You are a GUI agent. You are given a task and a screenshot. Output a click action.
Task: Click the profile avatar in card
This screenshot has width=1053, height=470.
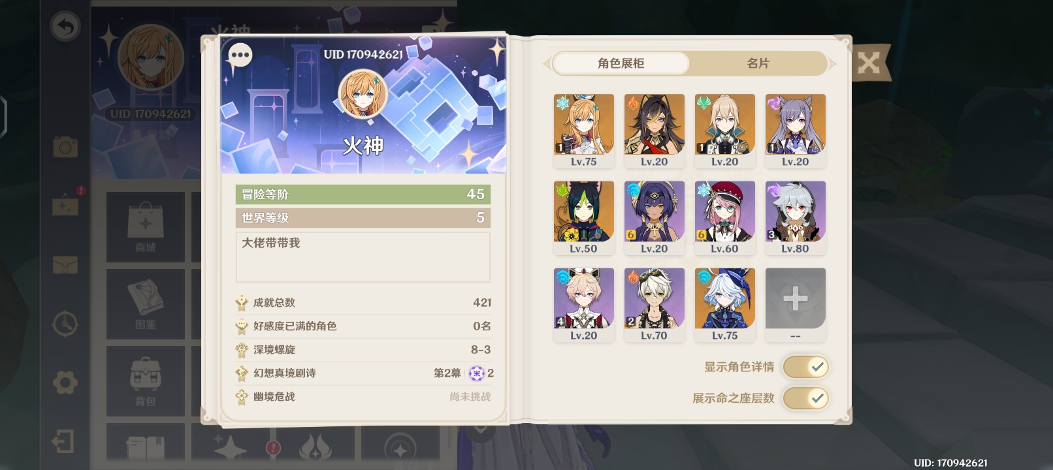pos(363,94)
